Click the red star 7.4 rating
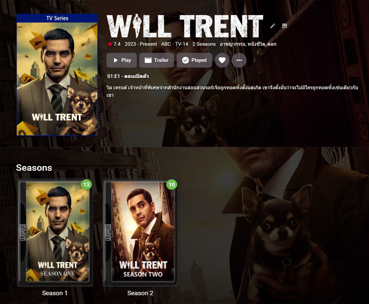 (x=114, y=44)
